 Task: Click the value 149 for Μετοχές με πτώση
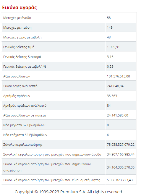pos(110,27)
